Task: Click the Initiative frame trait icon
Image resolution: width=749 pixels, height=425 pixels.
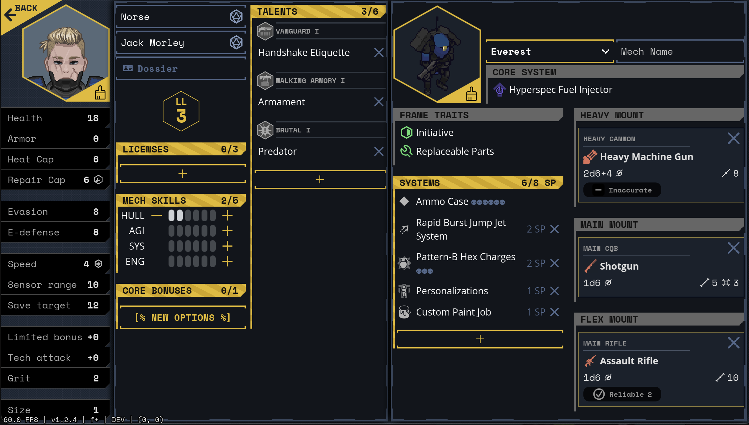Action: tap(406, 132)
